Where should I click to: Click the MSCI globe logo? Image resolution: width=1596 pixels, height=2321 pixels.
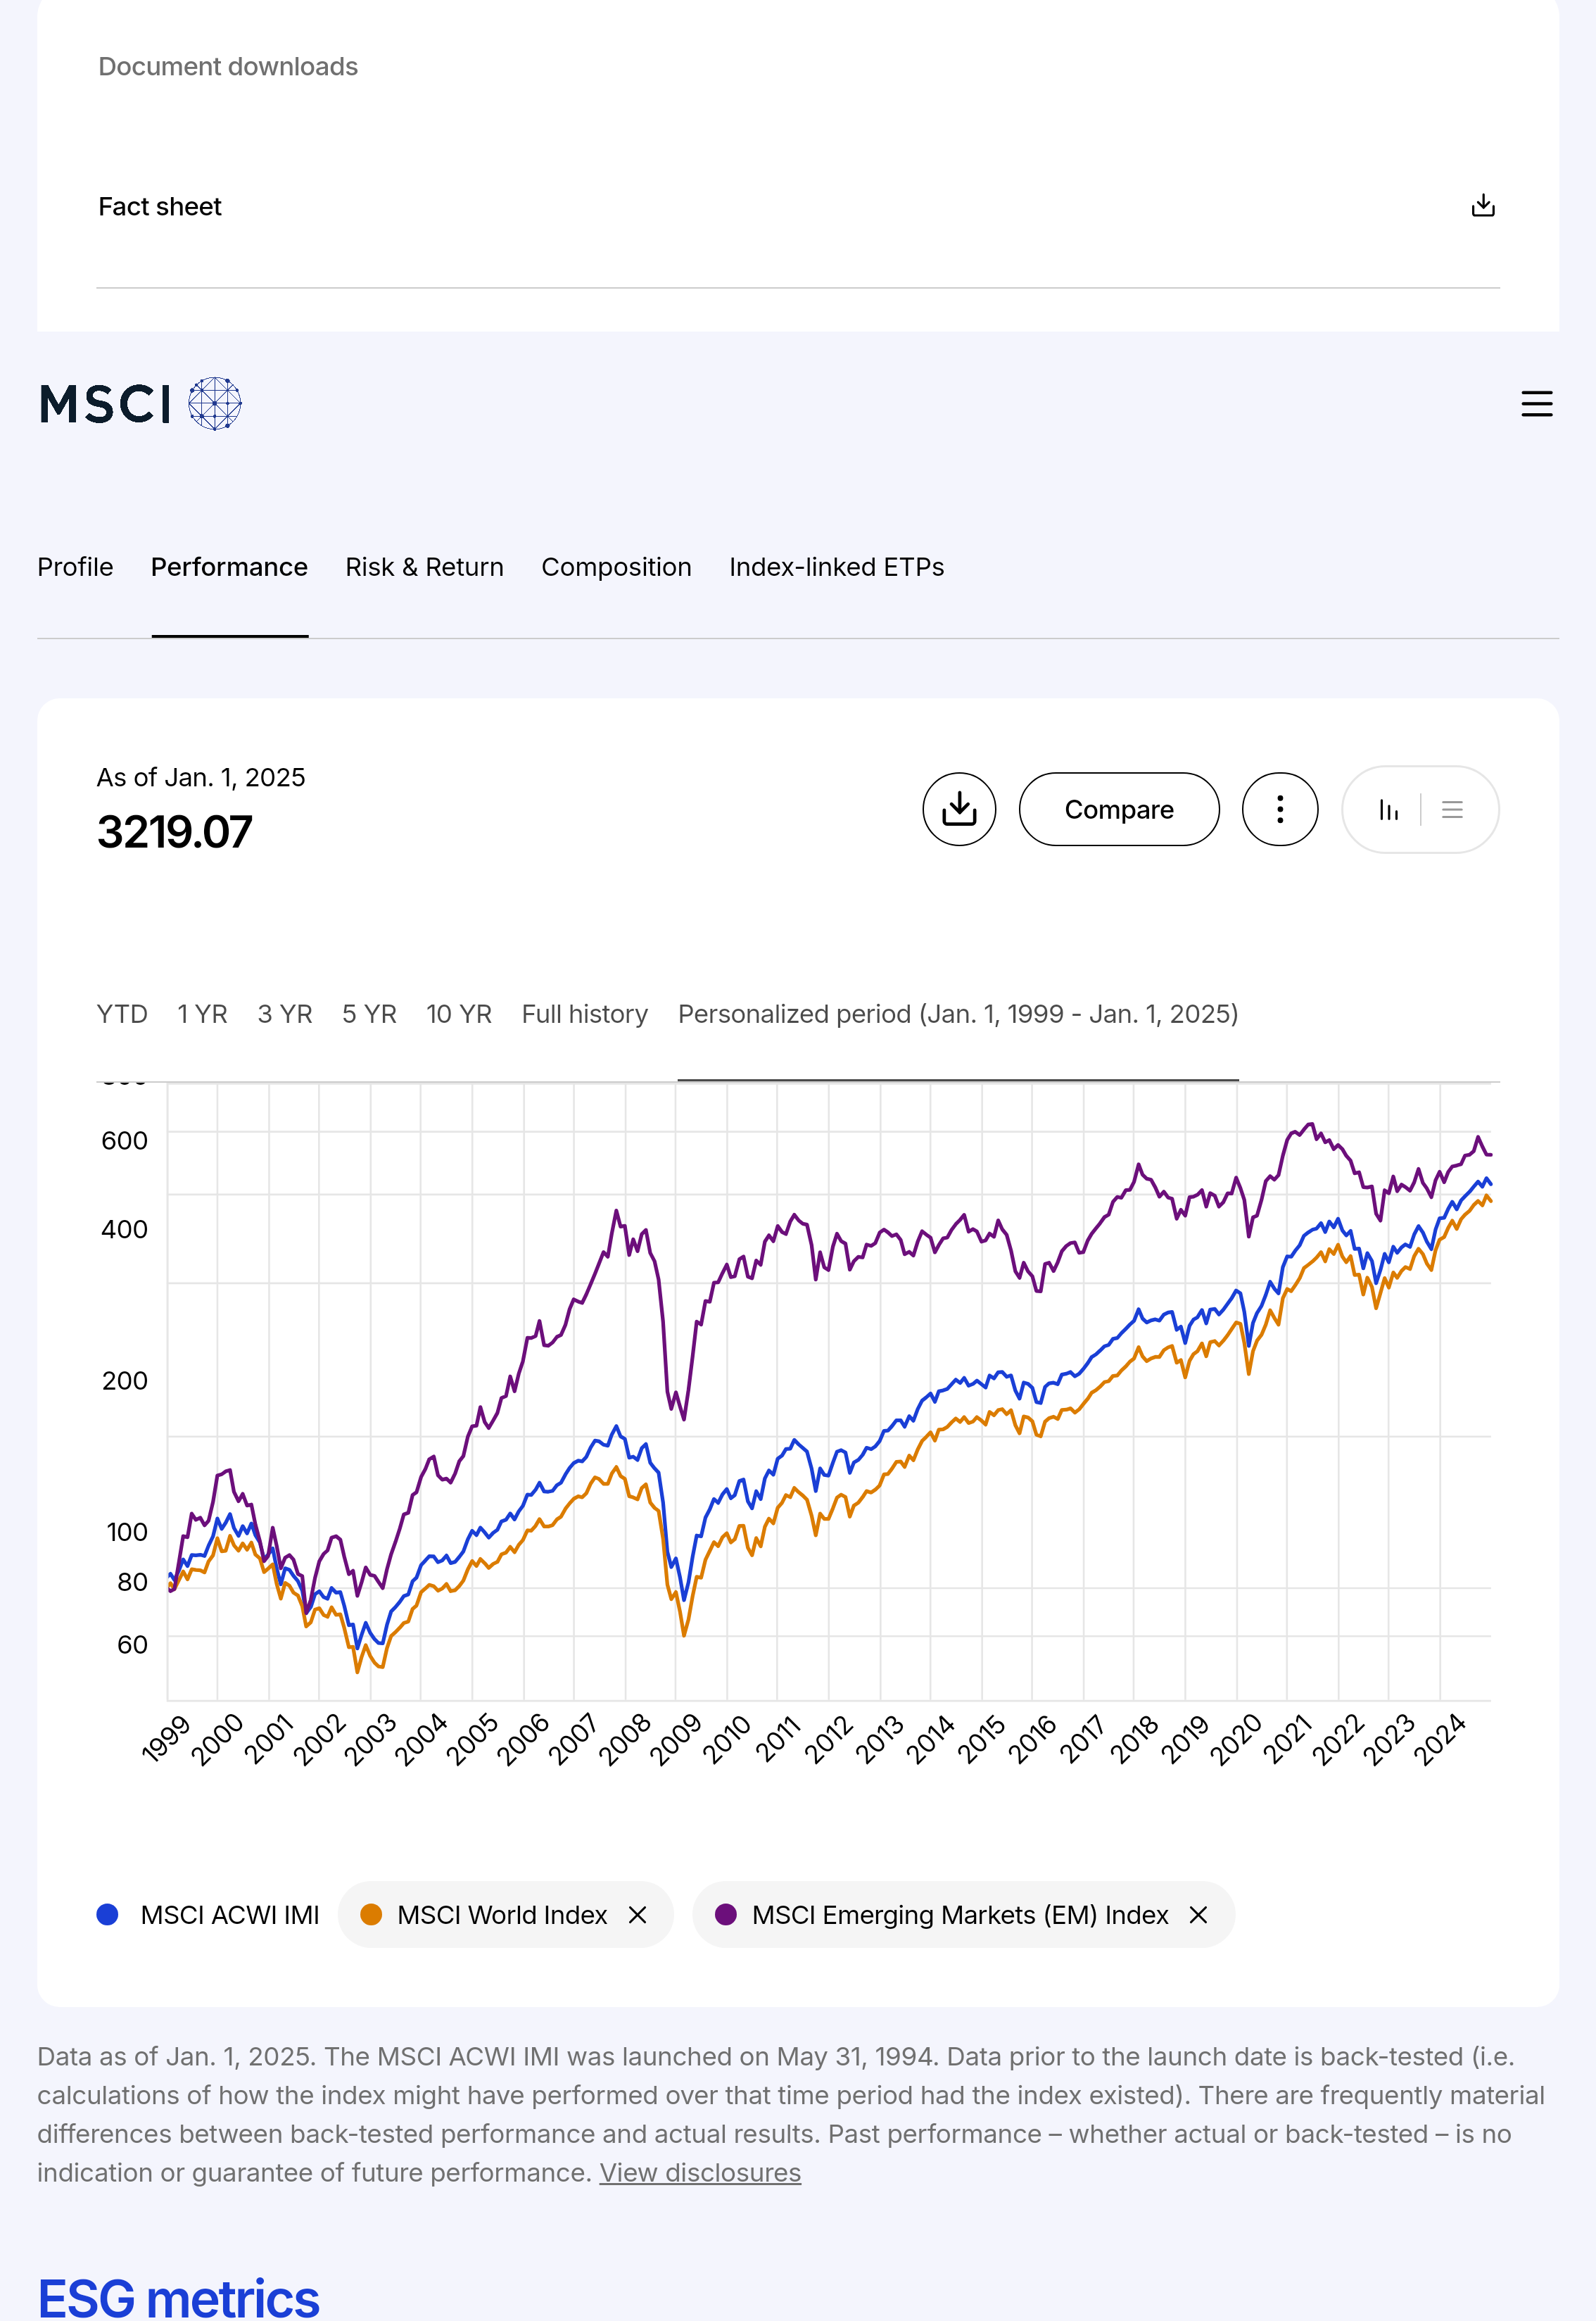[215, 404]
